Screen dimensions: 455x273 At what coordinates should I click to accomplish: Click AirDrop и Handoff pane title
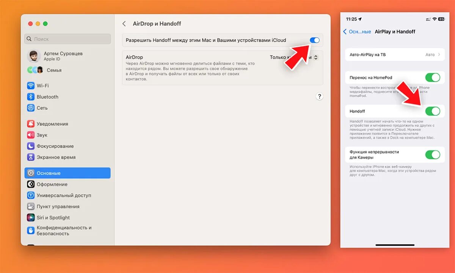[x=157, y=23]
